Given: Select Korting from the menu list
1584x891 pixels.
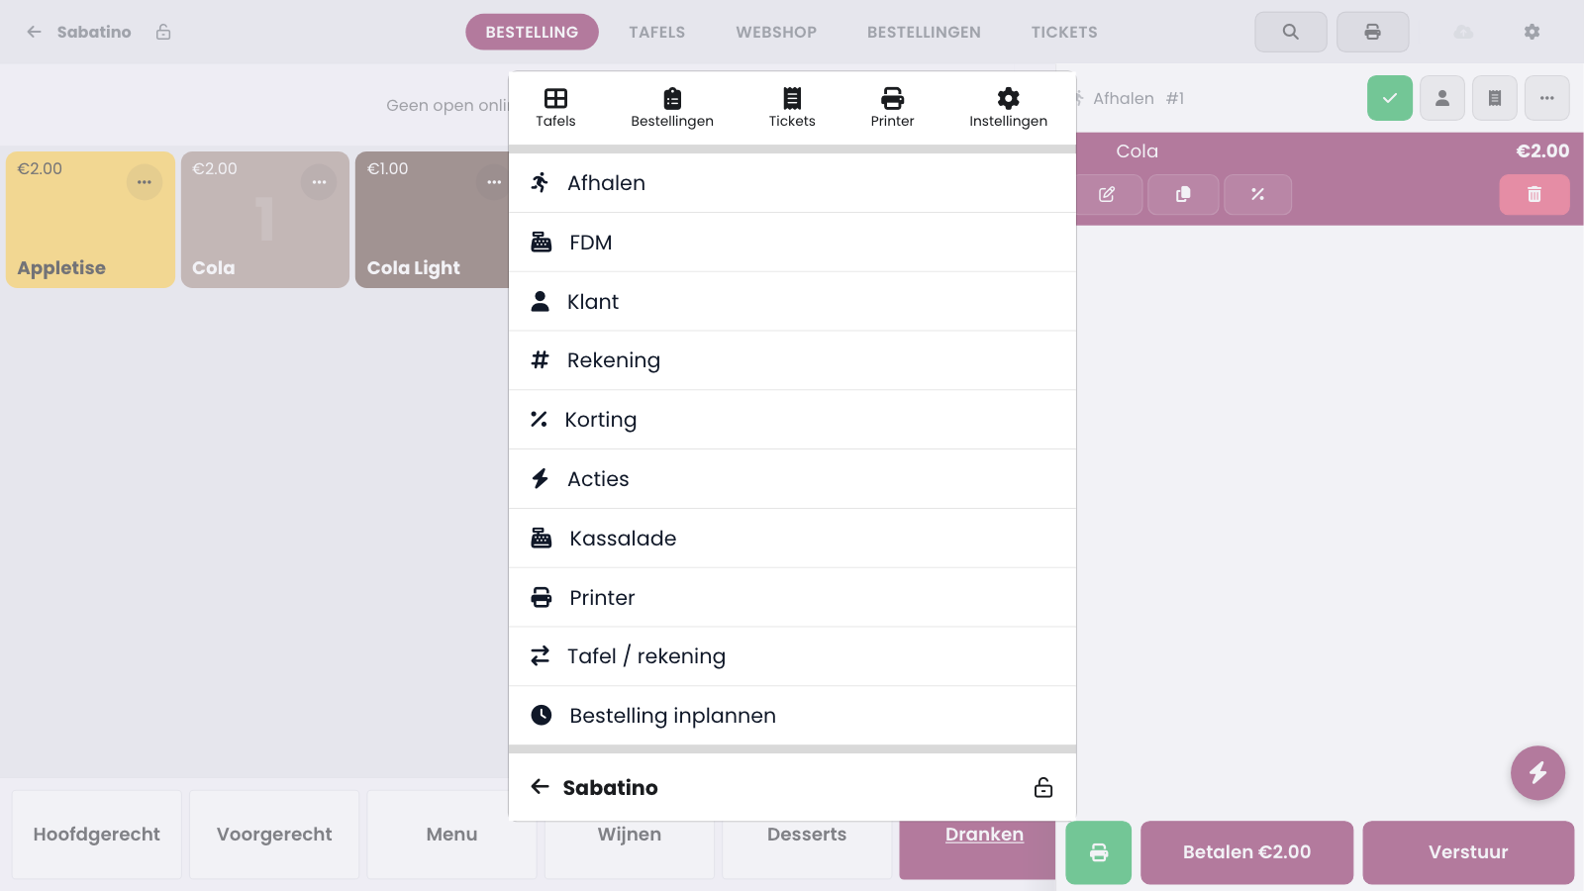Looking at the screenshot, I should pos(792,420).
